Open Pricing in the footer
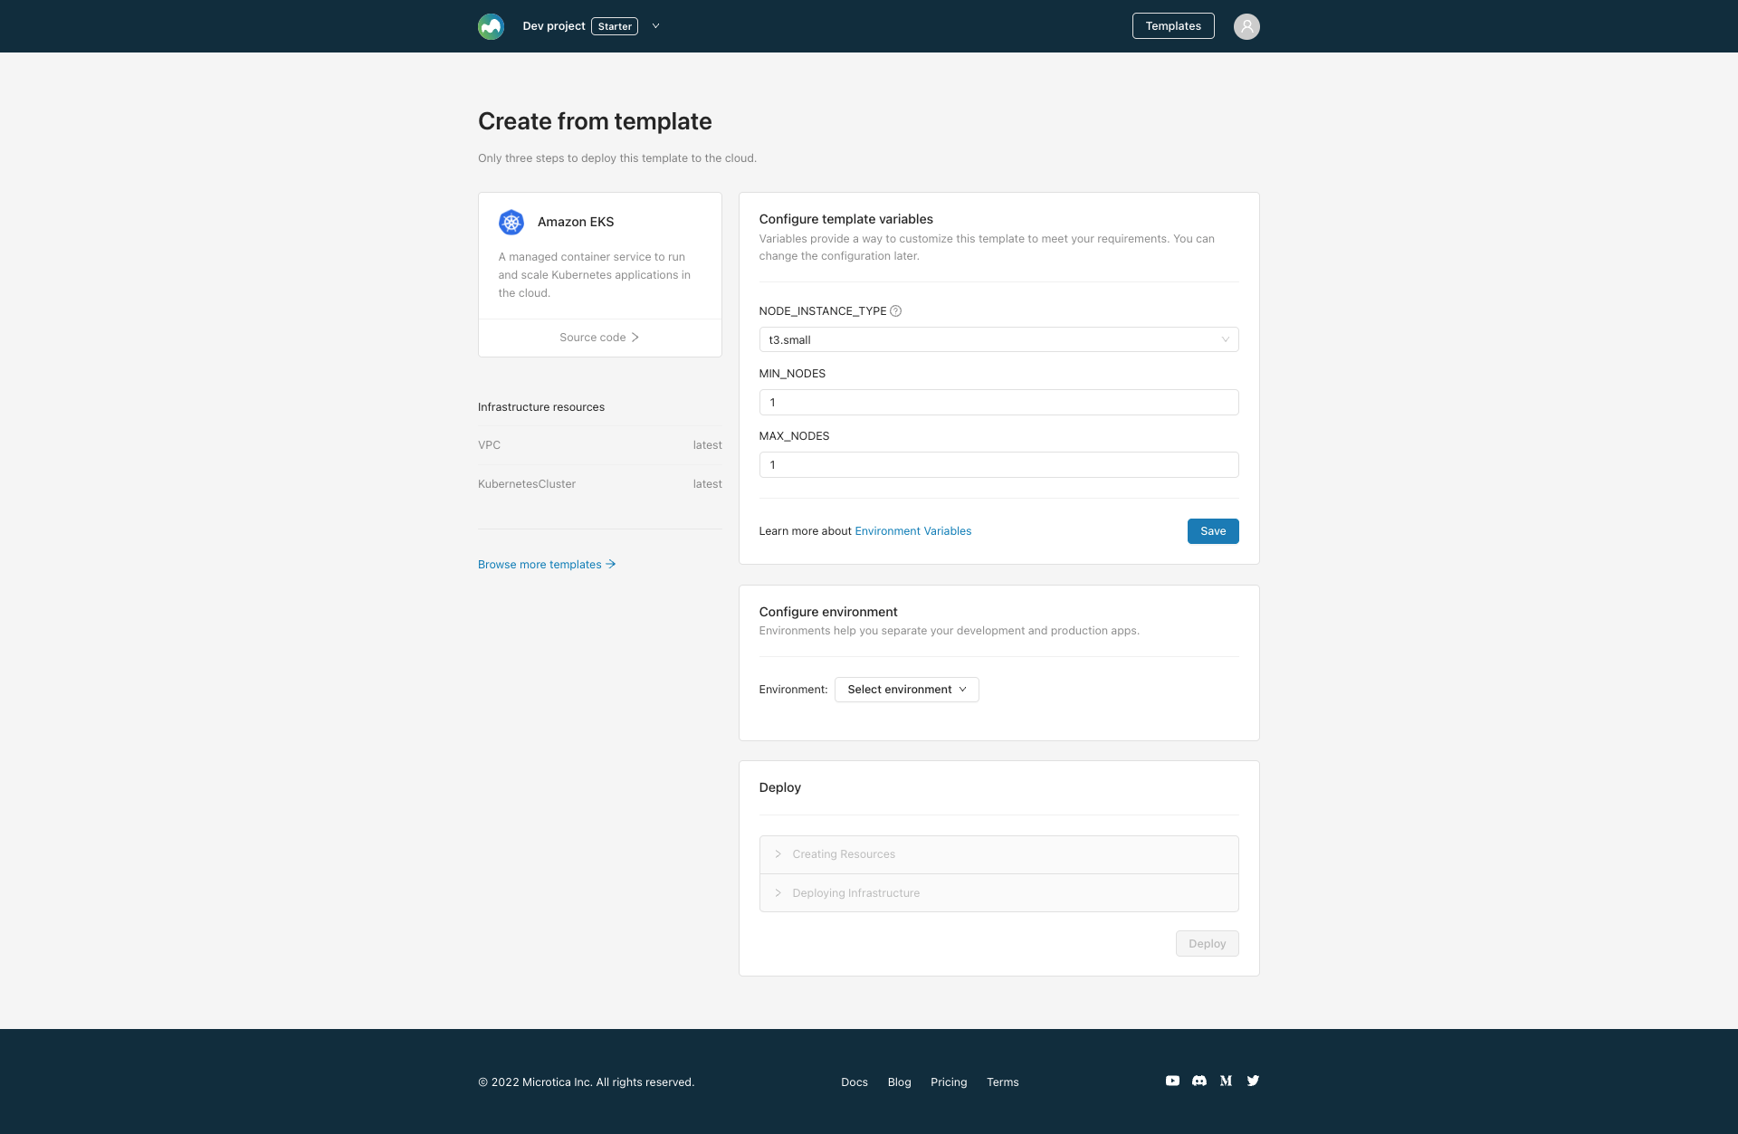This screenshot has height=1134, width=1738. click(949, 1082)
